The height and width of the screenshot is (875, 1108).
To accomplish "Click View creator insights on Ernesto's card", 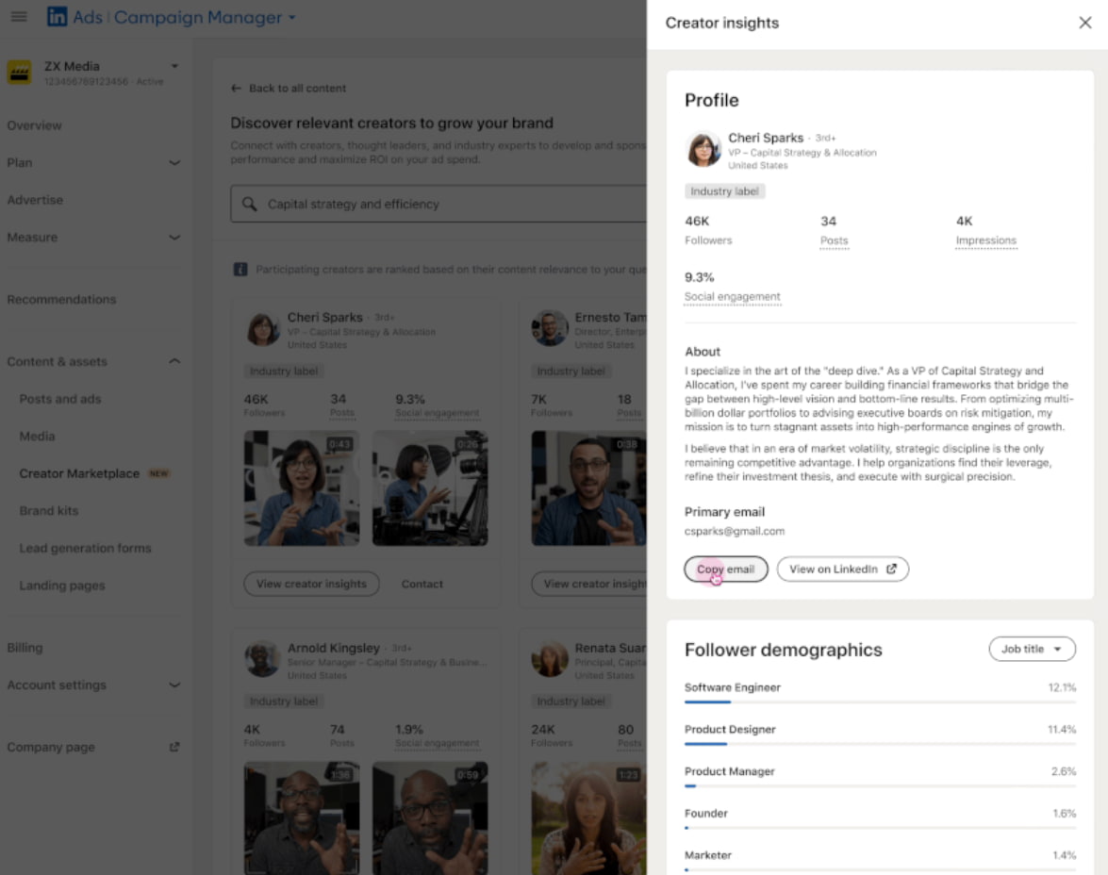I will click(x=588, y=584).
